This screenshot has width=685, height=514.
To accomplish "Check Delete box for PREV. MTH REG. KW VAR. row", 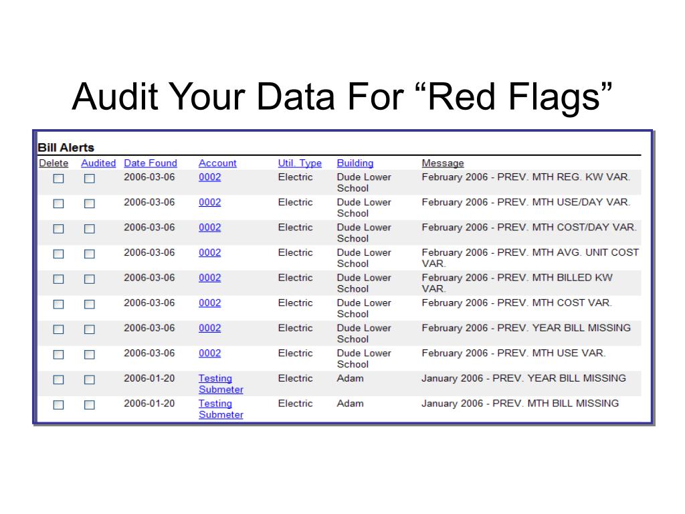I will click(58, 178).
